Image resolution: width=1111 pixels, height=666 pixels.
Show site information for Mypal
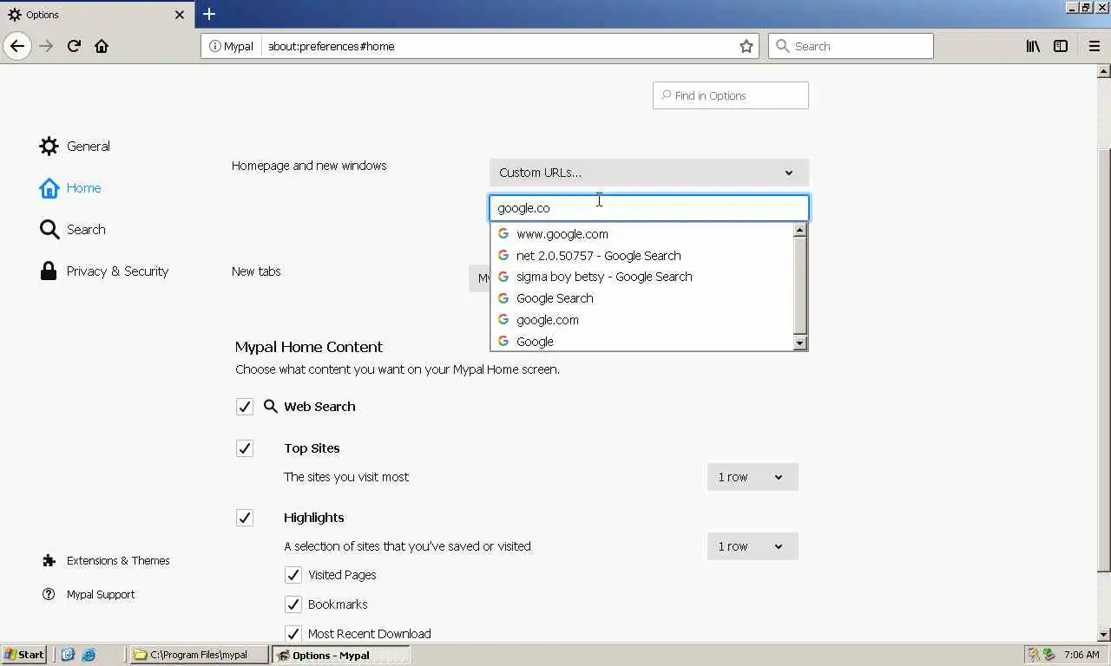pos(231,46)
